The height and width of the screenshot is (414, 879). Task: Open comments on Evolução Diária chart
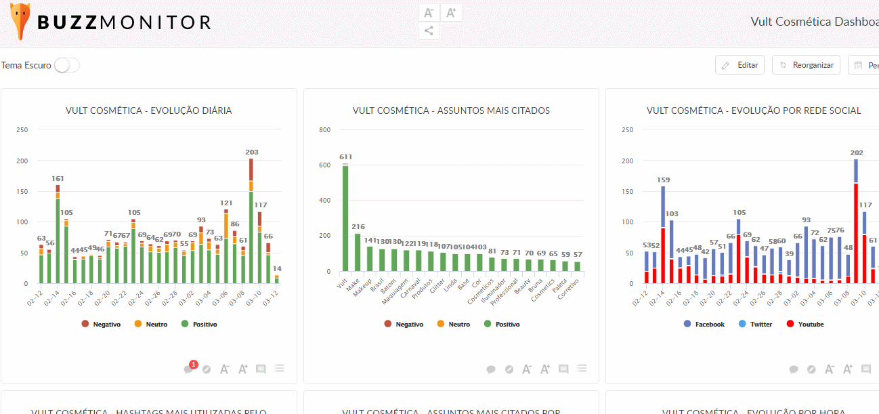point(189,369)
